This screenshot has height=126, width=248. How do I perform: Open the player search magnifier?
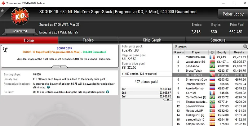tap(245, 47)
